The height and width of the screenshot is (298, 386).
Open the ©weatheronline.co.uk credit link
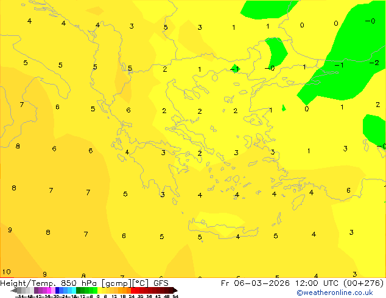pos(335,293)
